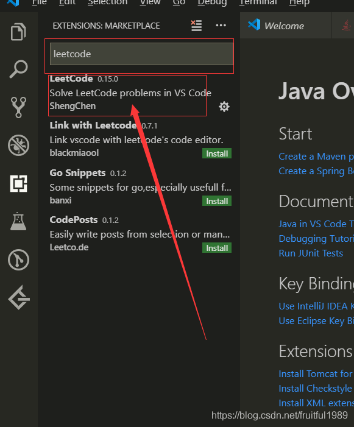Open the Search view in activity bar
Viewport: 354px width, 427px height.
pos(18,69)
